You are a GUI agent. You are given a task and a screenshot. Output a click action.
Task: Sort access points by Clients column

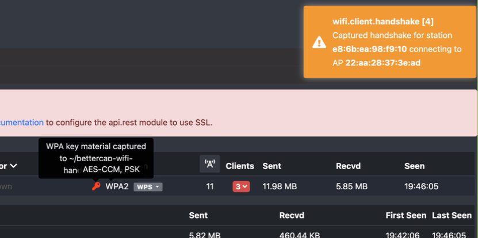(240, 166)
